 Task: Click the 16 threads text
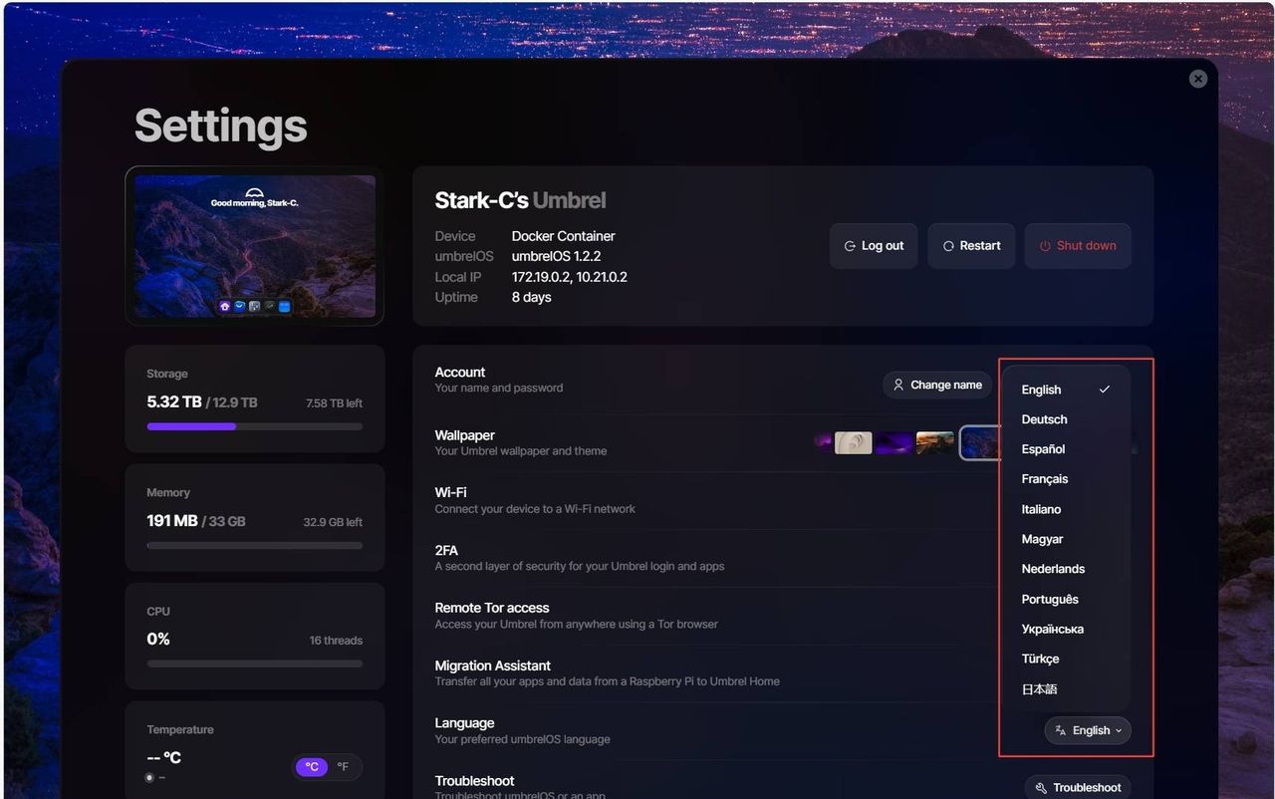[x=336, y=641]
